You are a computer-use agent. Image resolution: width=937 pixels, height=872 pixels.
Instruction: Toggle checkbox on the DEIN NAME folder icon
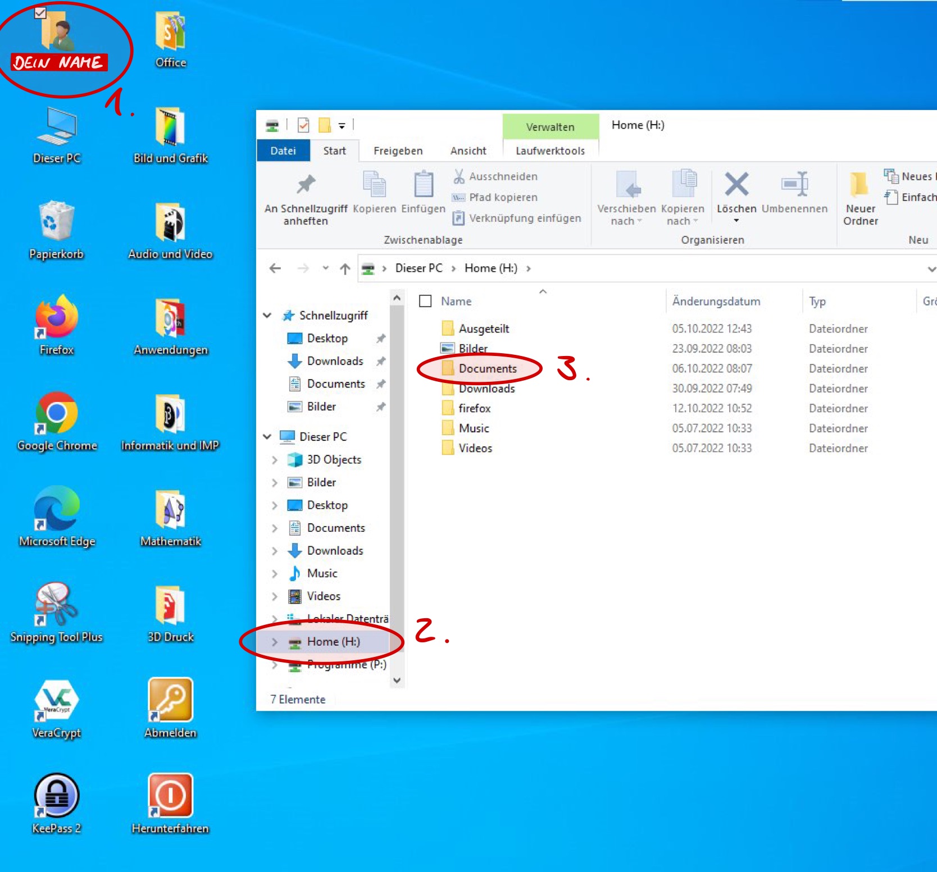[x=40, y=13]
